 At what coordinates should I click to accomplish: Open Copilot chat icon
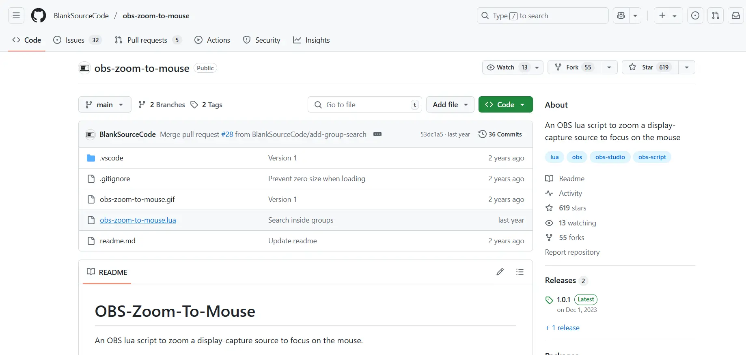tap(621, 15)
